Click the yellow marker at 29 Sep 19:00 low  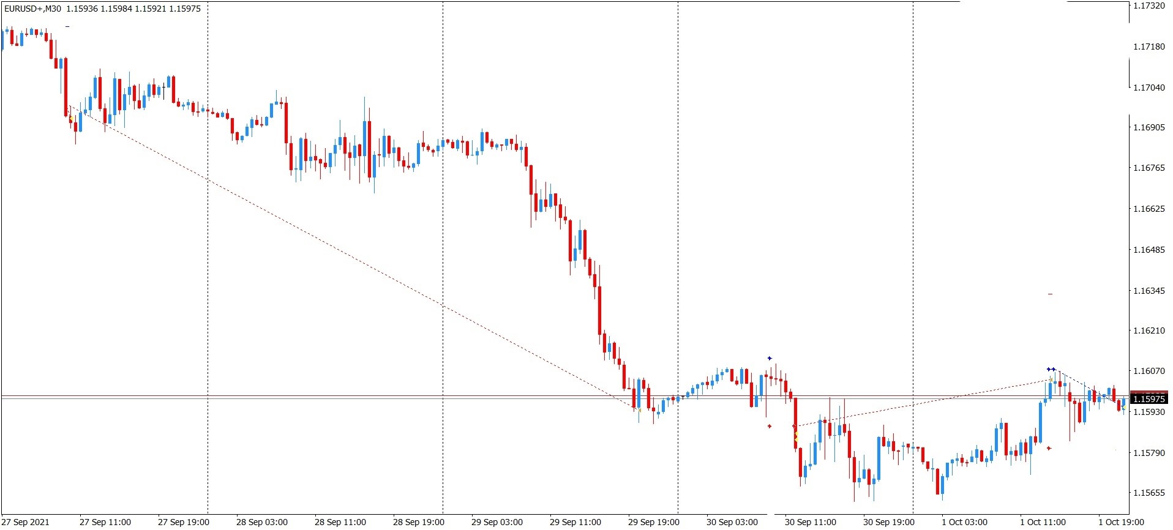tap(639, 409)
